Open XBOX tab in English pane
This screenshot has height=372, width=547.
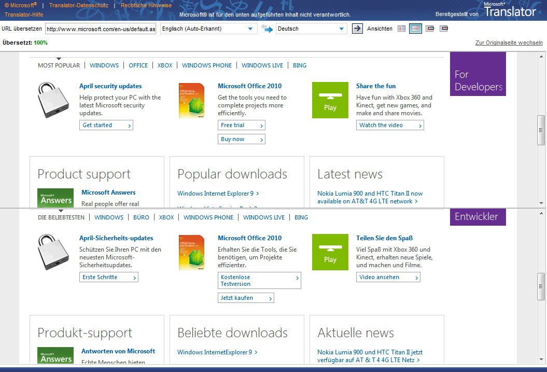pyautogui.click(x=165, y=65)
